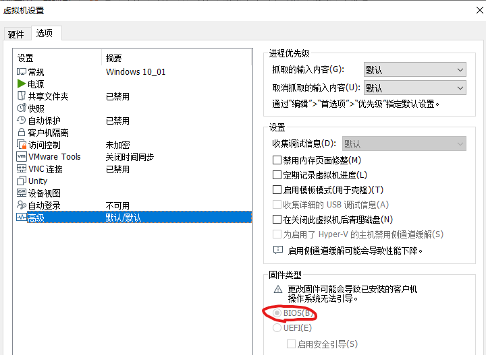Click the 摘要 column header

[176, 58]
